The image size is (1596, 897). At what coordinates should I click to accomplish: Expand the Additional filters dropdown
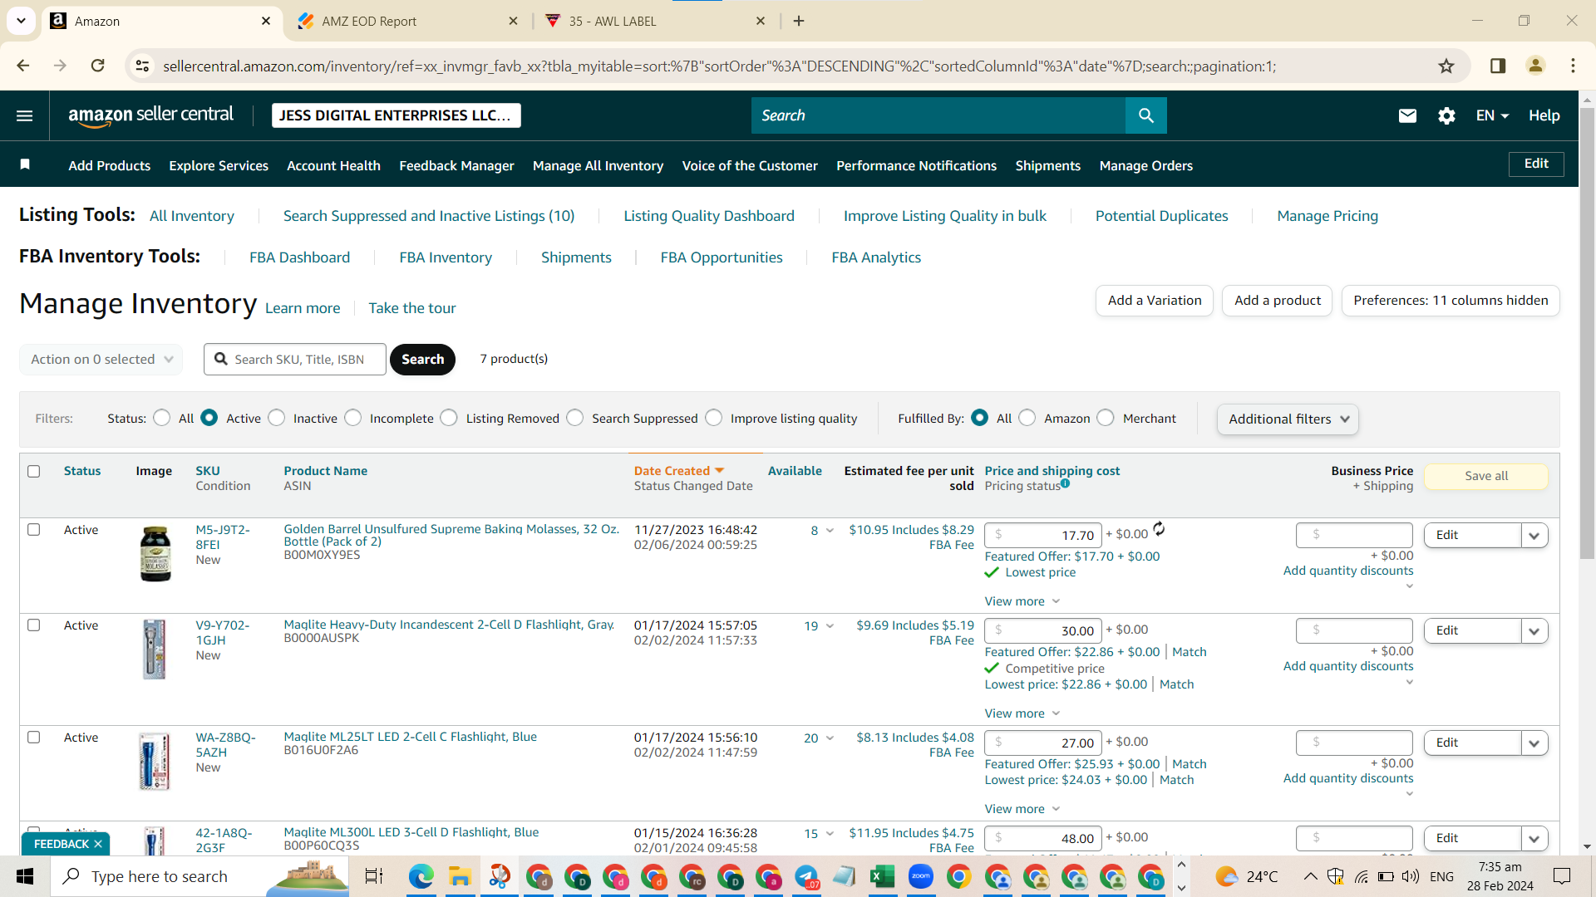1288,419
